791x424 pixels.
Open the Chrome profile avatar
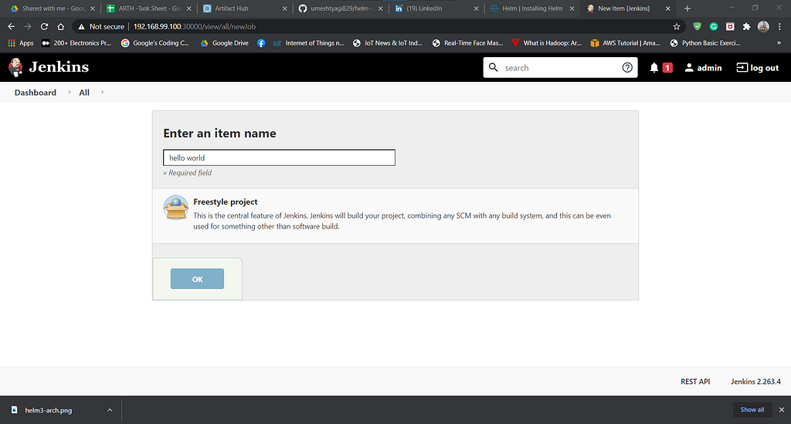coord(763,27)
